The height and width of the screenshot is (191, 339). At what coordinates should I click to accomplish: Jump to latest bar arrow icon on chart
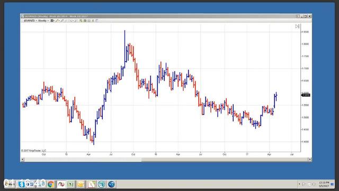pyautogui.click(x=297, y=26)
